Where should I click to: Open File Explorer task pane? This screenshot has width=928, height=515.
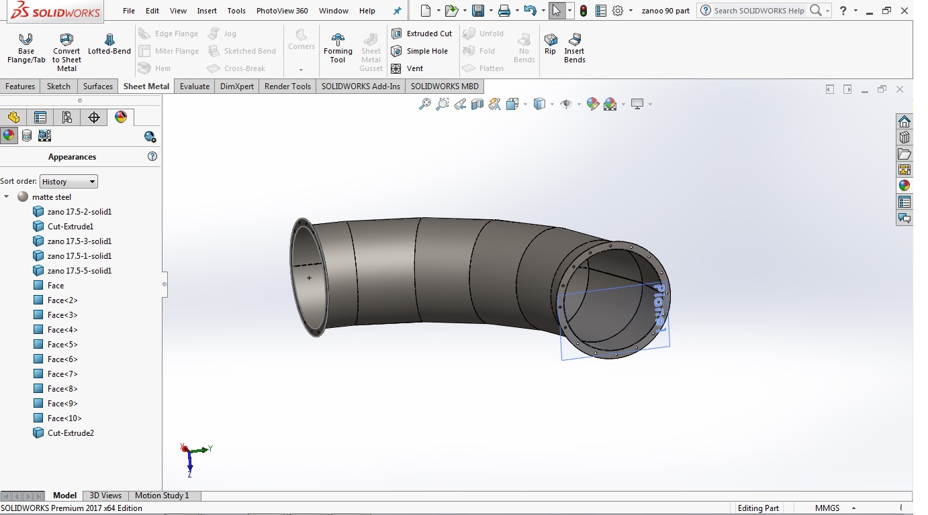(x=904, y=154)
